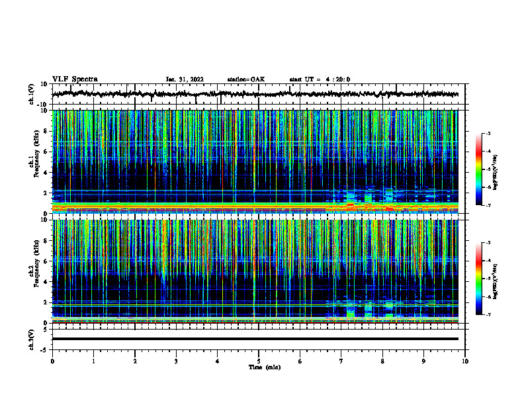Click the "VLF Spectra" plot title
The width and height of the screenshot is (524, 405).
[x=75, y=79]
